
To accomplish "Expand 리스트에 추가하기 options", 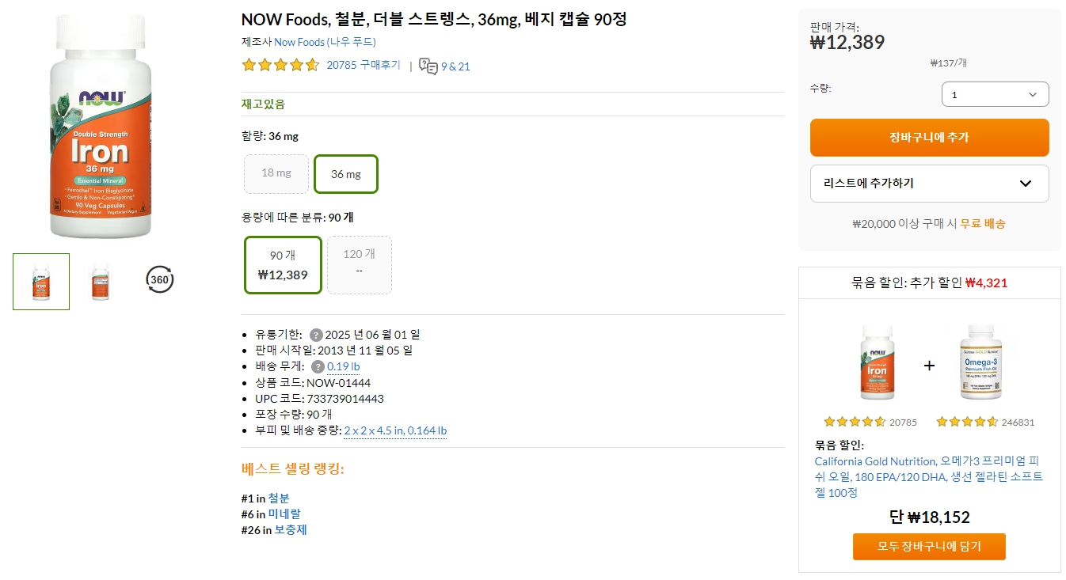I will tap(928, 183).
